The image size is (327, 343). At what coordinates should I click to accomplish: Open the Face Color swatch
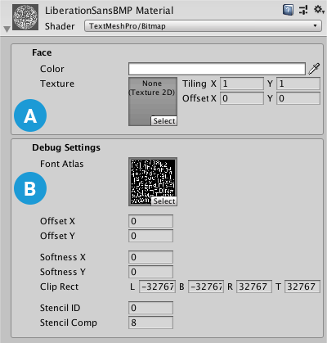217,69
